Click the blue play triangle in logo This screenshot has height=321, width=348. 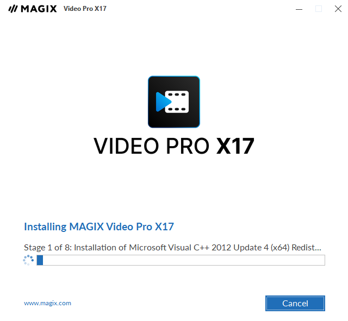tap(163, 102)
